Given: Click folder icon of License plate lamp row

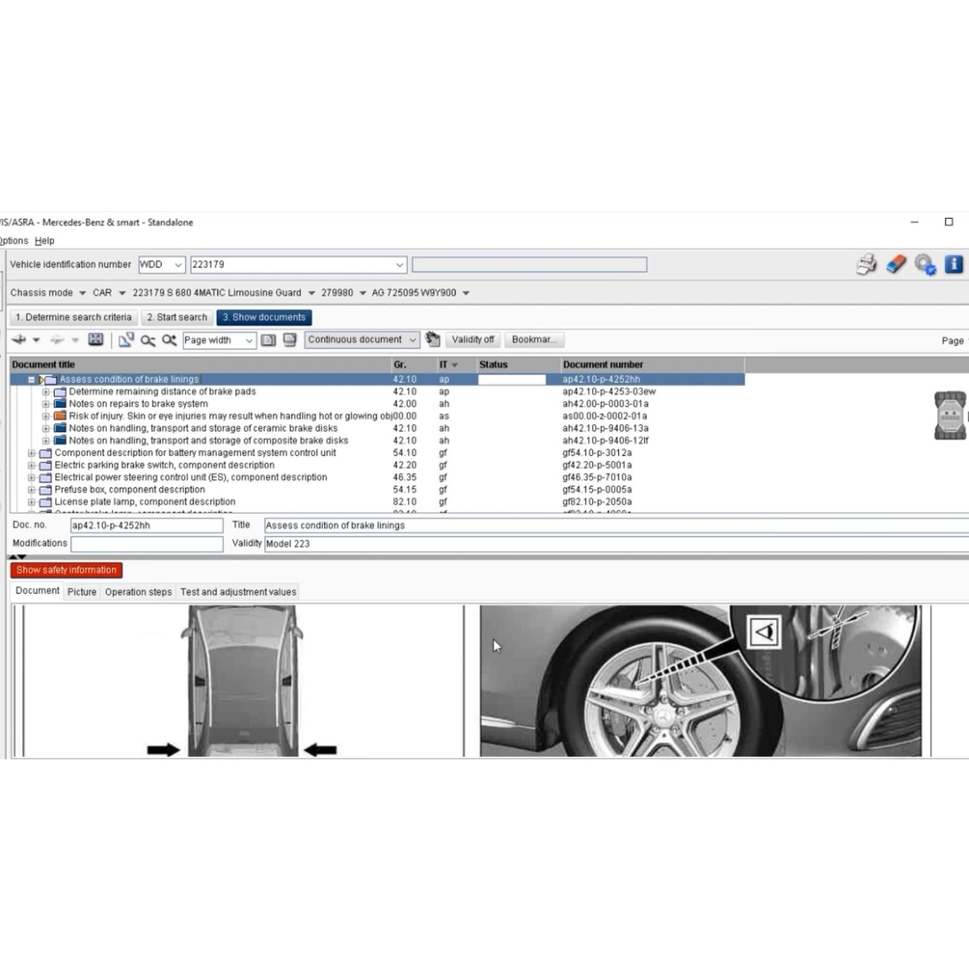Looking at the screenshot, I should coord(45,501).
